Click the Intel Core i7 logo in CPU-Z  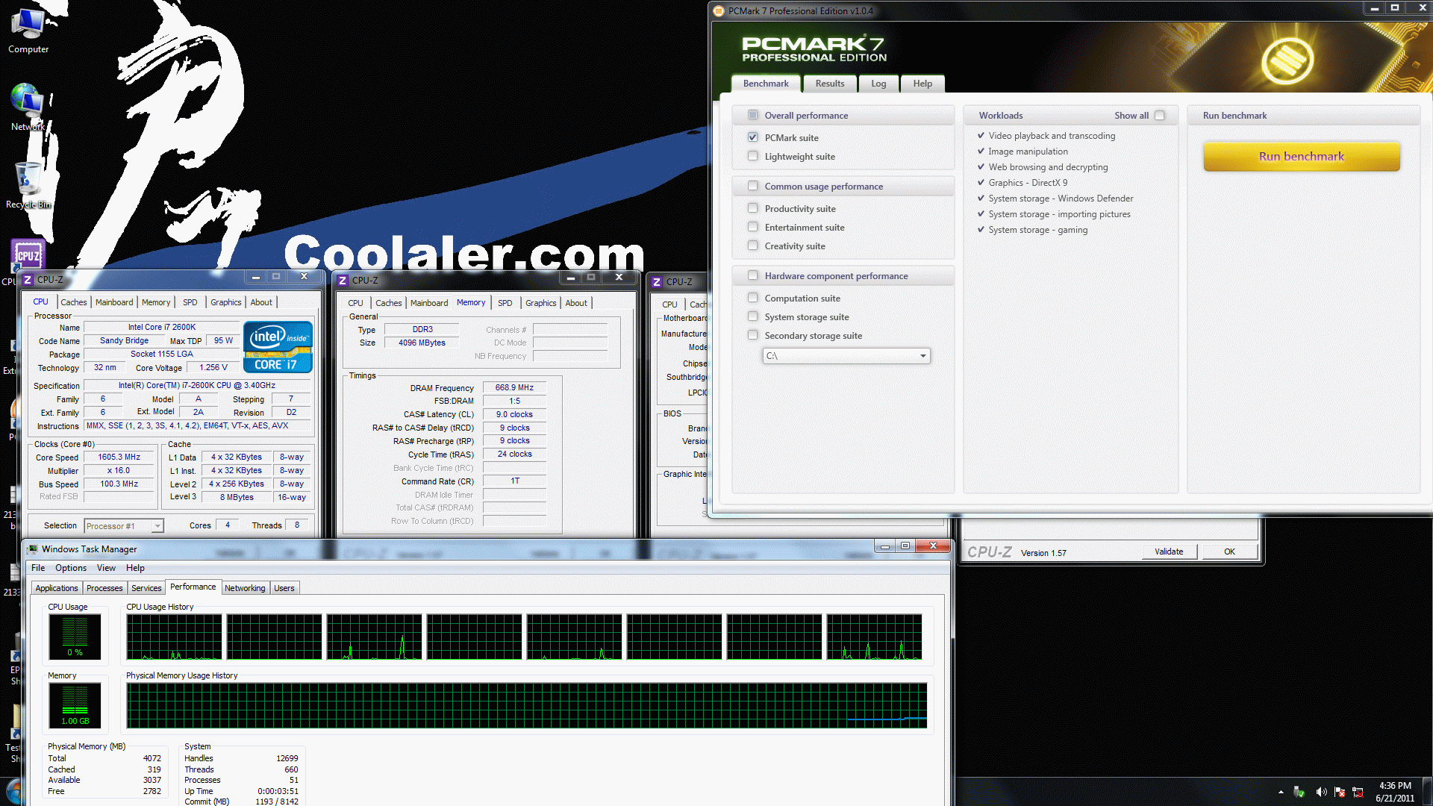tap(278, 346)
